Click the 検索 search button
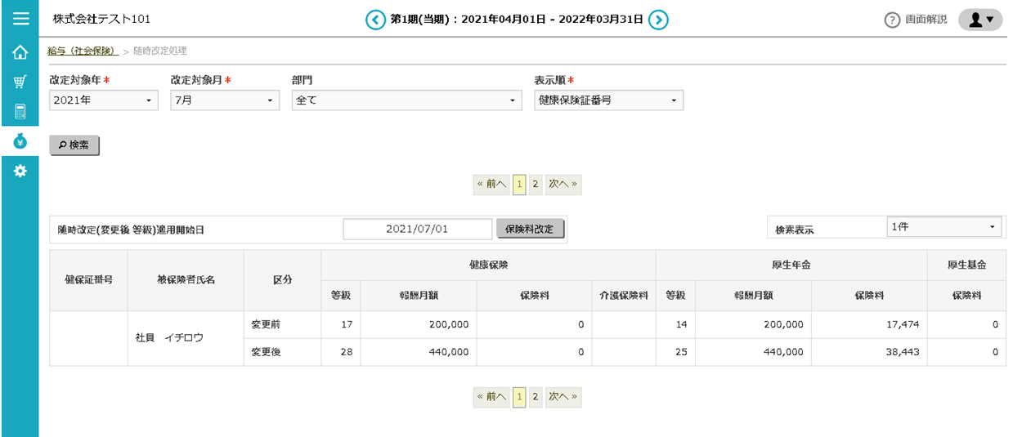The width and height of the screenshot is (1013, 437). coord(74,145)
